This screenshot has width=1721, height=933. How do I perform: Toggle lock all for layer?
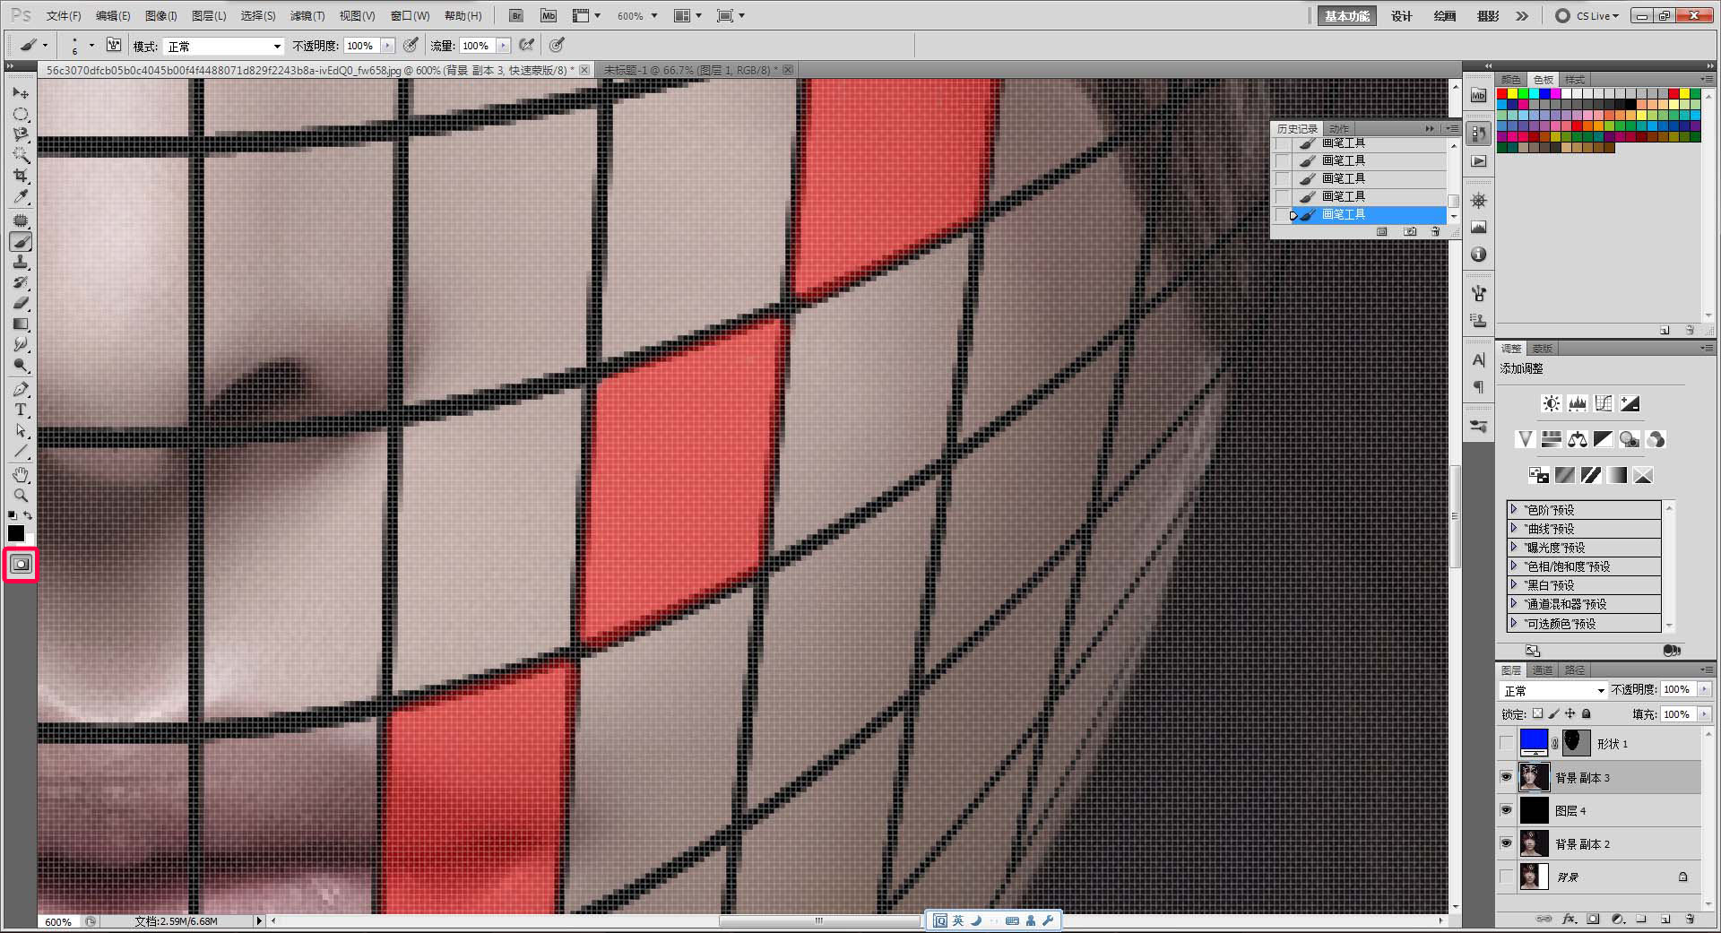coord(1586,713)
